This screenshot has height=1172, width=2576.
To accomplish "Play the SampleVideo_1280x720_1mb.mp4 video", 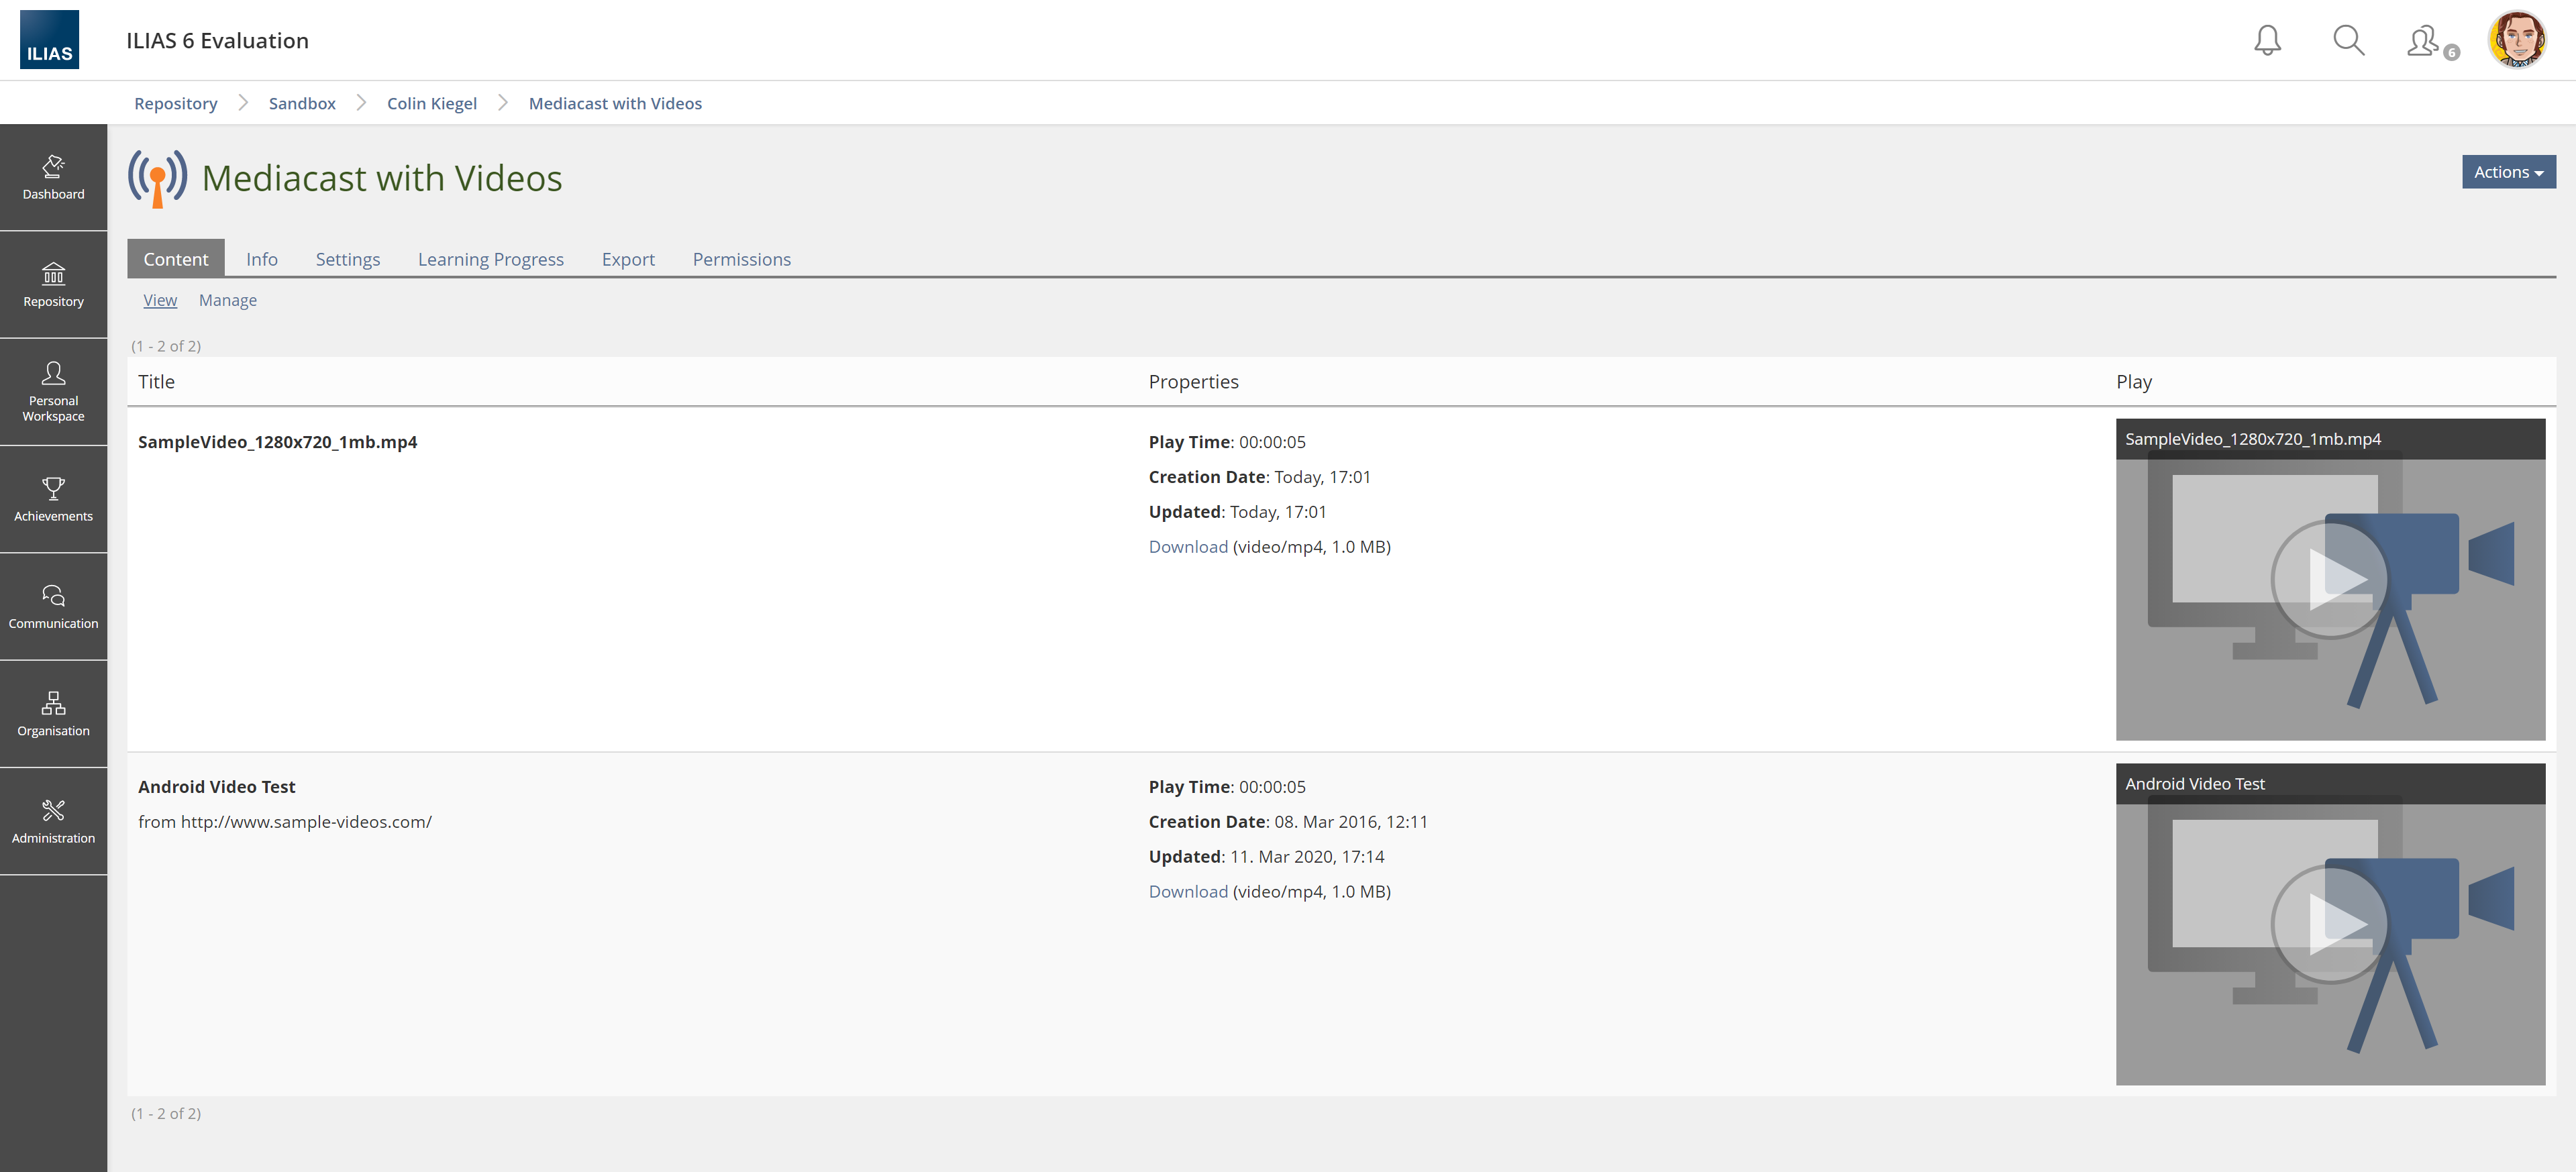I will click(2329, 580).
